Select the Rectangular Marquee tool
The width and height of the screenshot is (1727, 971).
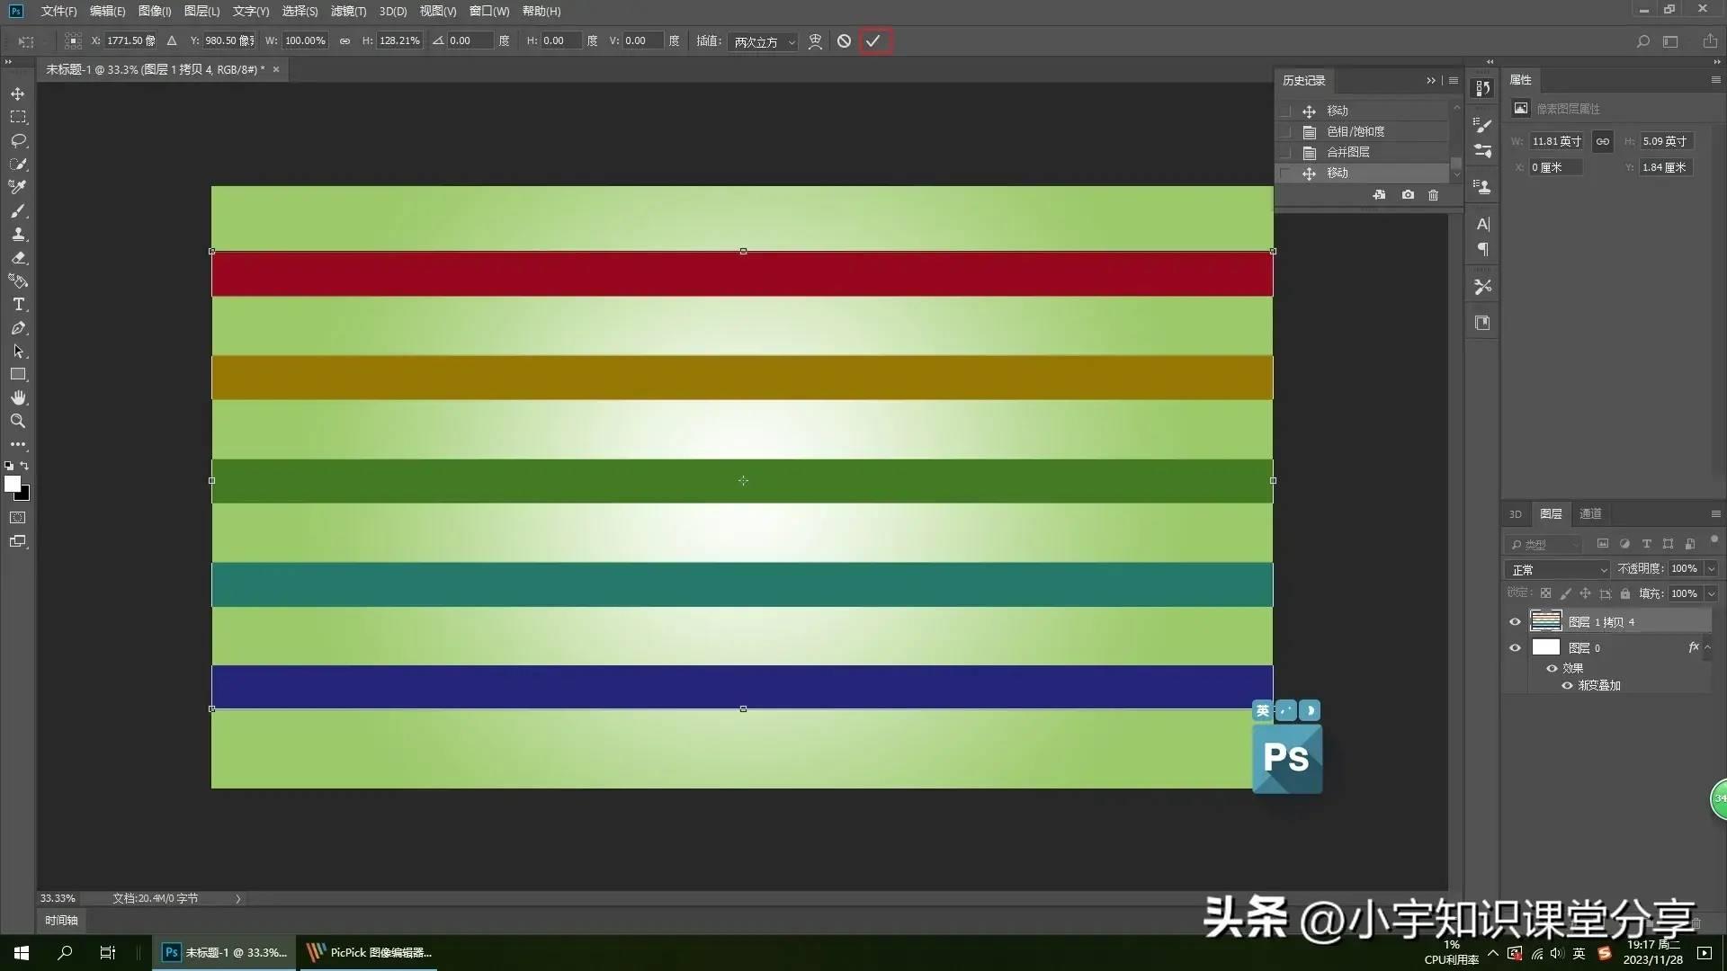(18, 117)
